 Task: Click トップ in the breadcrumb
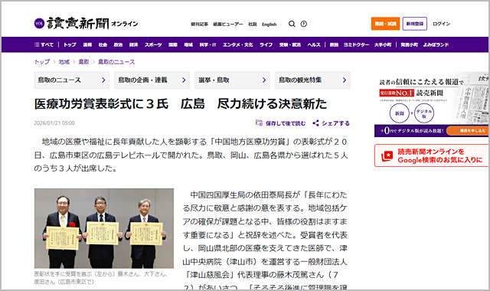42,62
